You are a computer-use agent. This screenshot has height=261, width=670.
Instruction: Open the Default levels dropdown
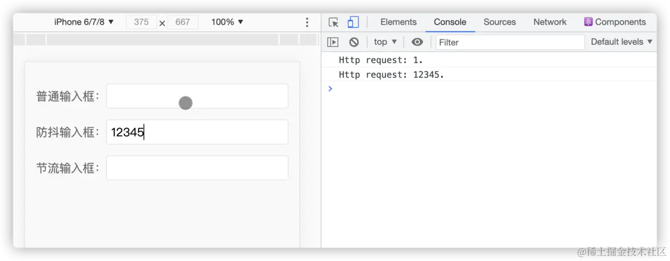pos(621,42)
